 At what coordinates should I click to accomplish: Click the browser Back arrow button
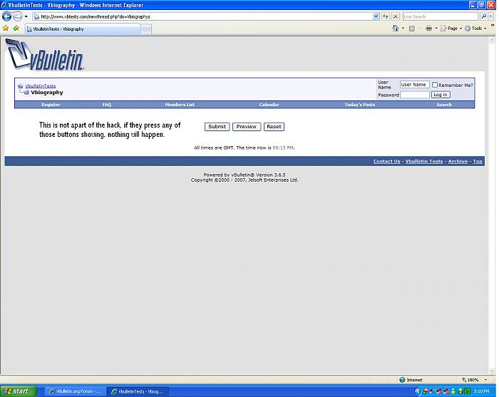coord(7,16)
